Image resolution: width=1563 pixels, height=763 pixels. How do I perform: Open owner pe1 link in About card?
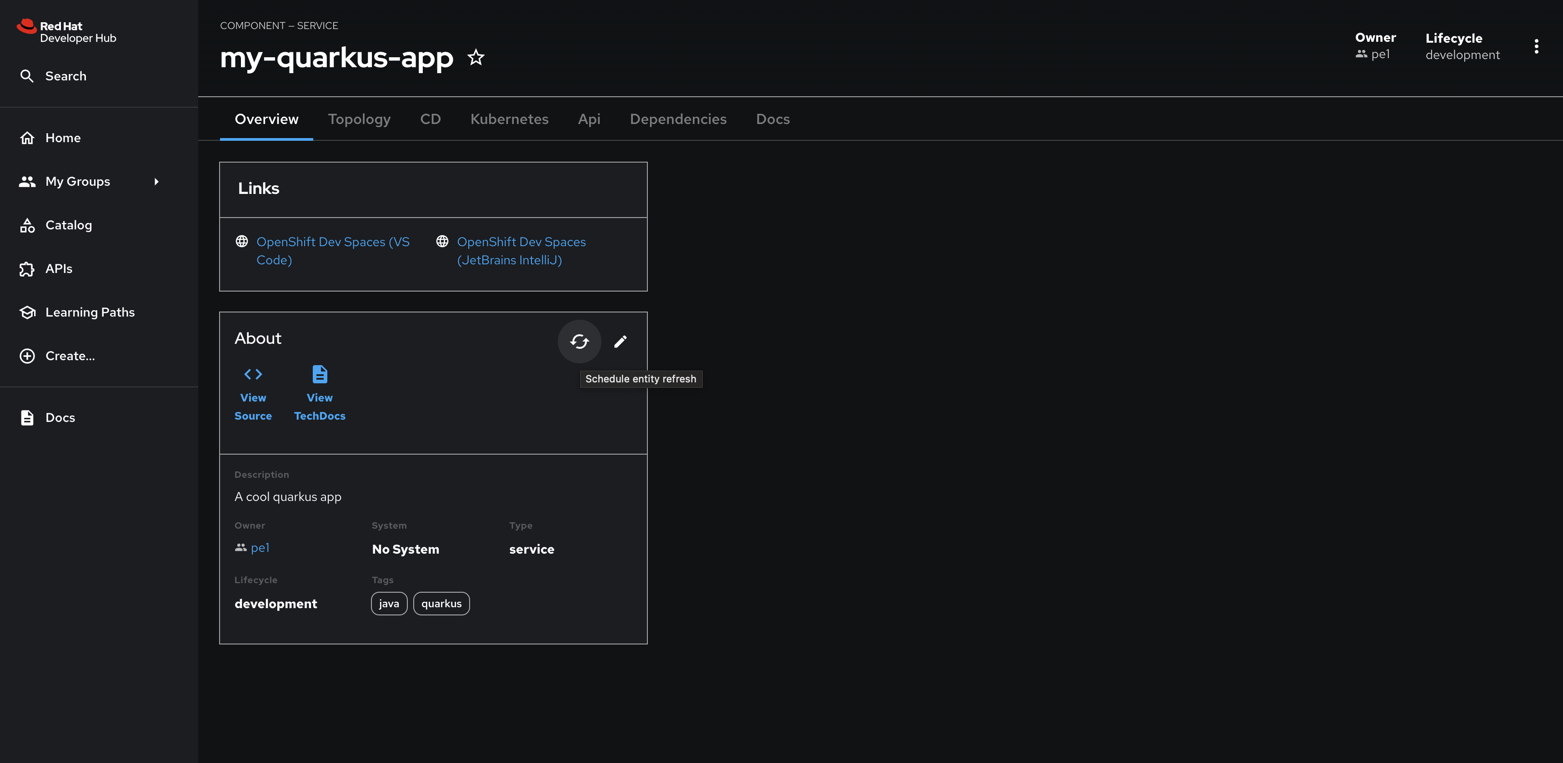[260, 547]
